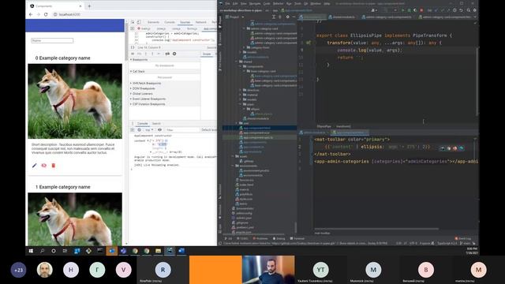Open the Network tab in DevTools
Screen dimensions: 505x284
pos(201,22)
